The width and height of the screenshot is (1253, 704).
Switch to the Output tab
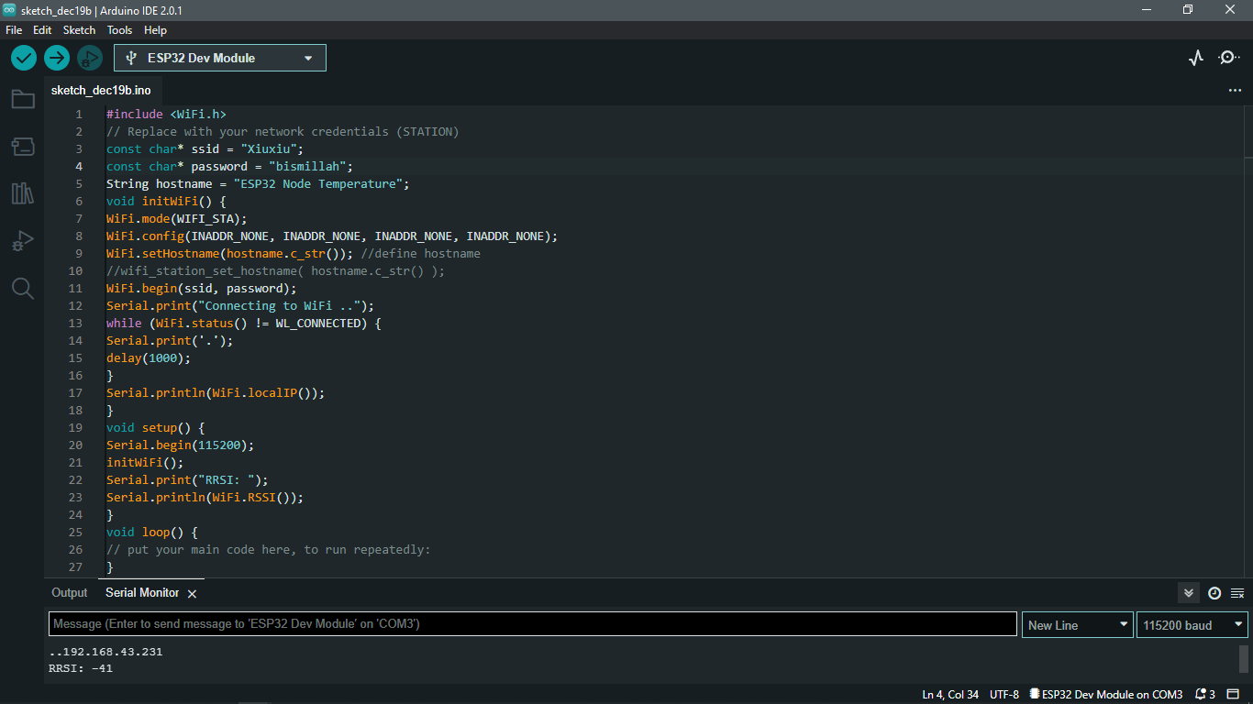[x=69, y=593]
